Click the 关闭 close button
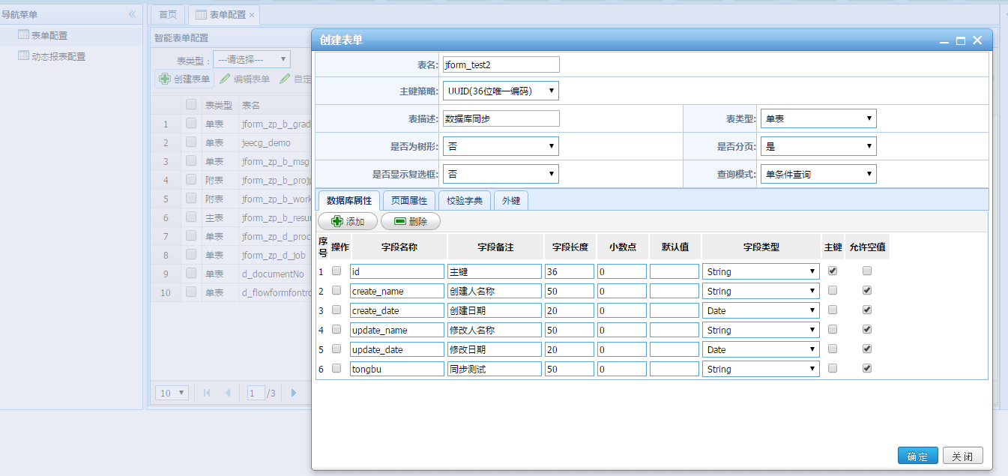The height and width of the screenshot is (476, 1008). (962, 456)
